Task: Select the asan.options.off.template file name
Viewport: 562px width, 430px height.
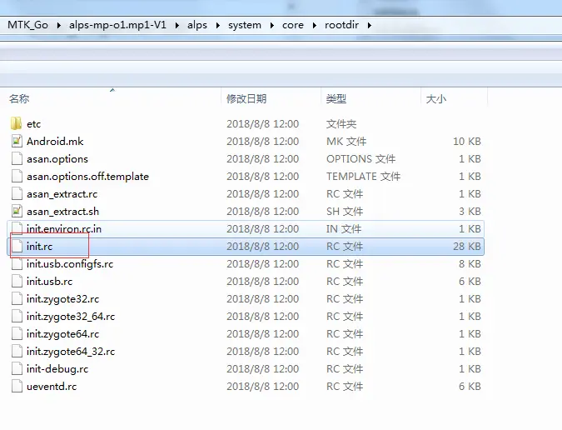Action: [87, 177]
